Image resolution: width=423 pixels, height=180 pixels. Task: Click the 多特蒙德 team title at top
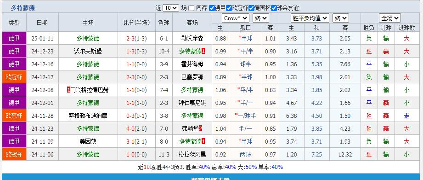click(x=23, y=8)
